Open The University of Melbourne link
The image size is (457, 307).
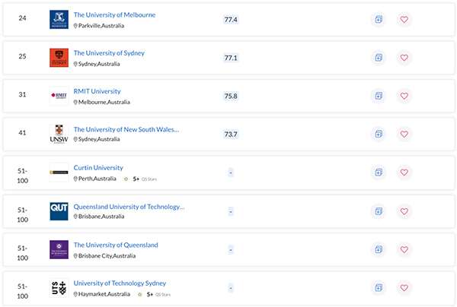coord(114,15)
